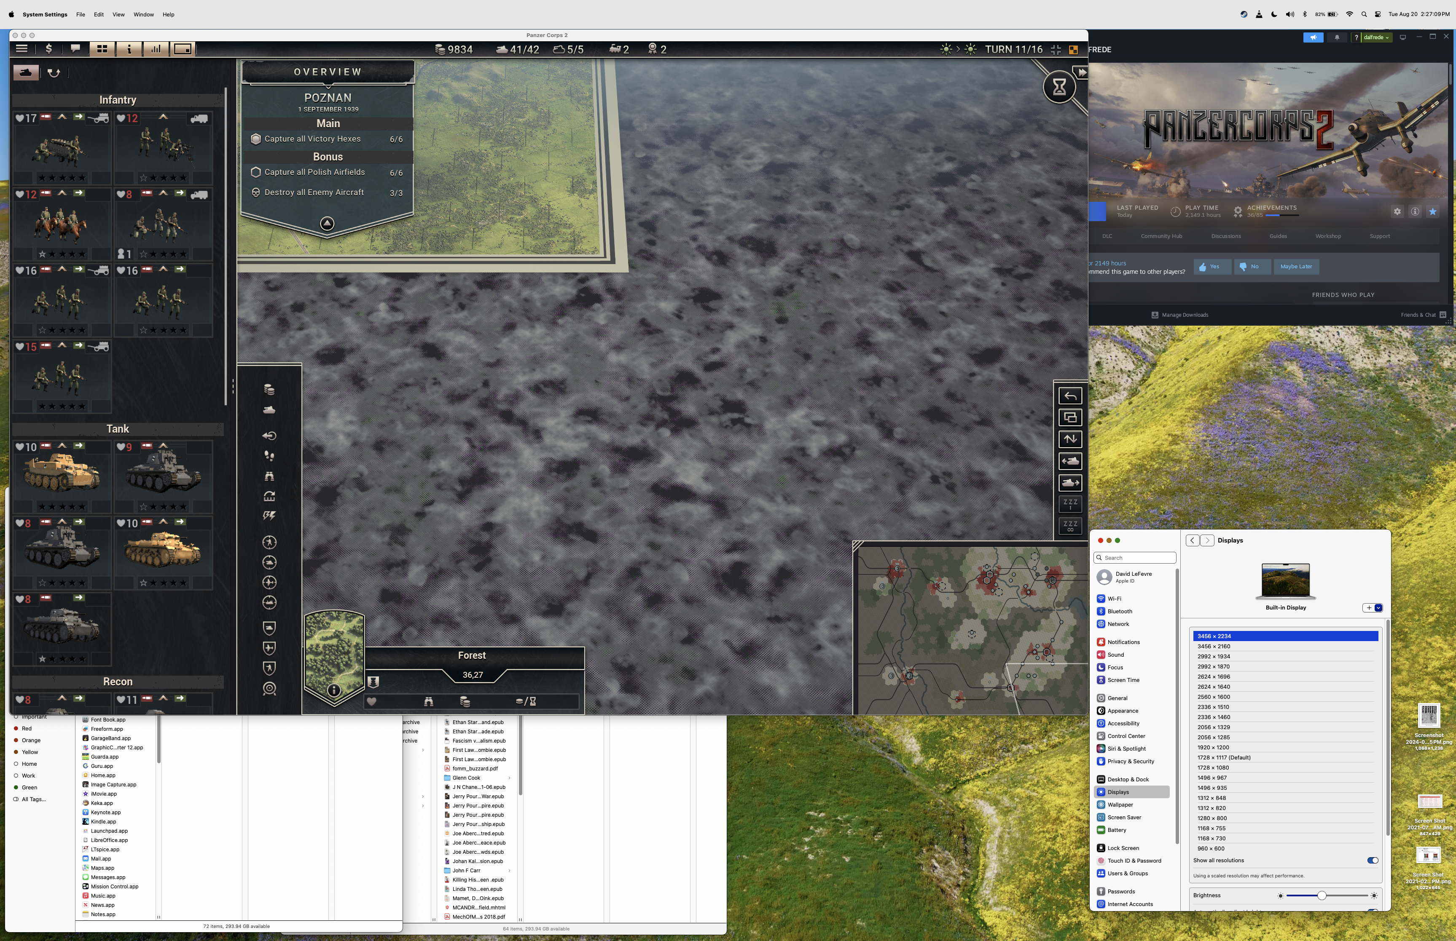Select the 1920 × 1200 resolution
The image size is (1456, 941).
click(x=1213, y=747)
